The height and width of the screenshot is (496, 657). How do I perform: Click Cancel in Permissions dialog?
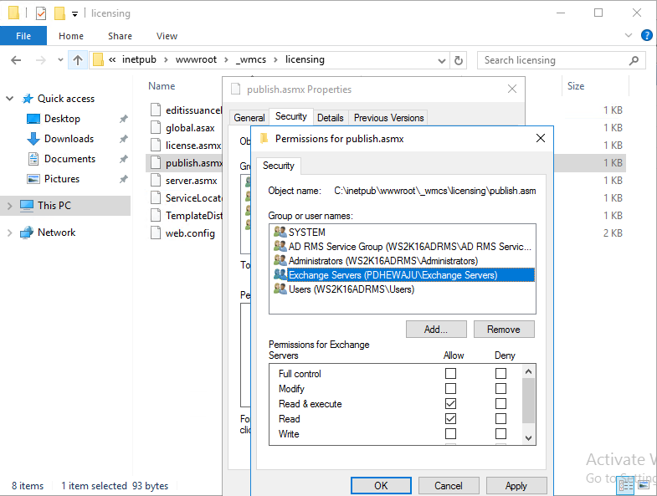pos(449,485)
